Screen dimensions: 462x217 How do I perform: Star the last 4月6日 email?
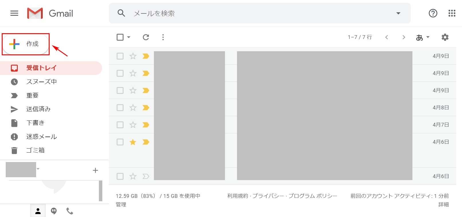tap(133, 176)
